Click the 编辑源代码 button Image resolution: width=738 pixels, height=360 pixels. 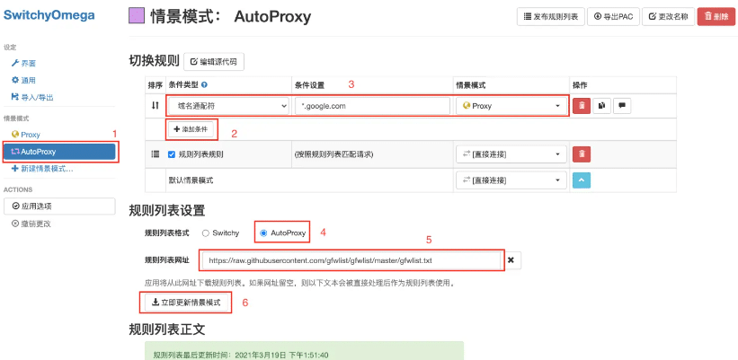(214, 62)
